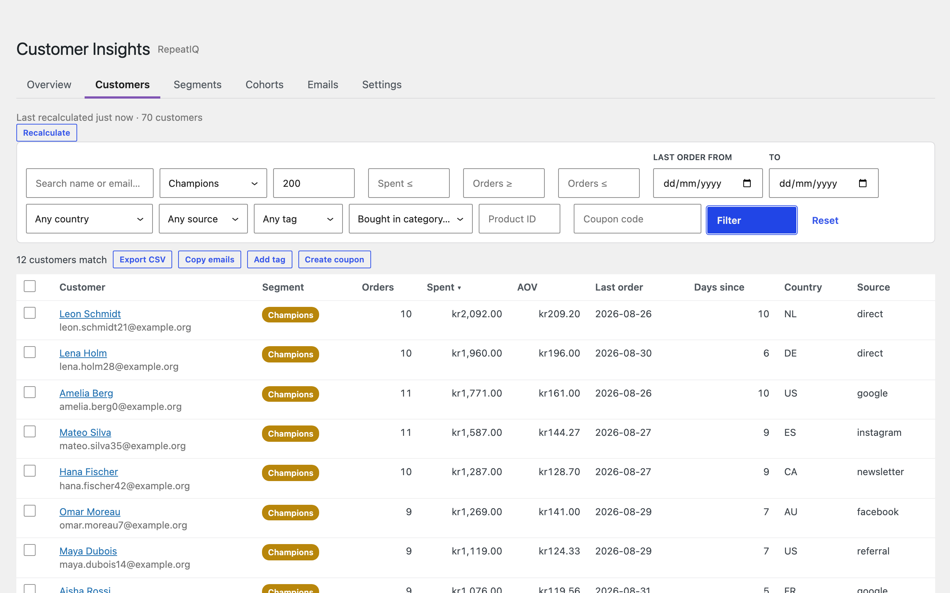Open Hana Fischer's profile link

point(89,471)
